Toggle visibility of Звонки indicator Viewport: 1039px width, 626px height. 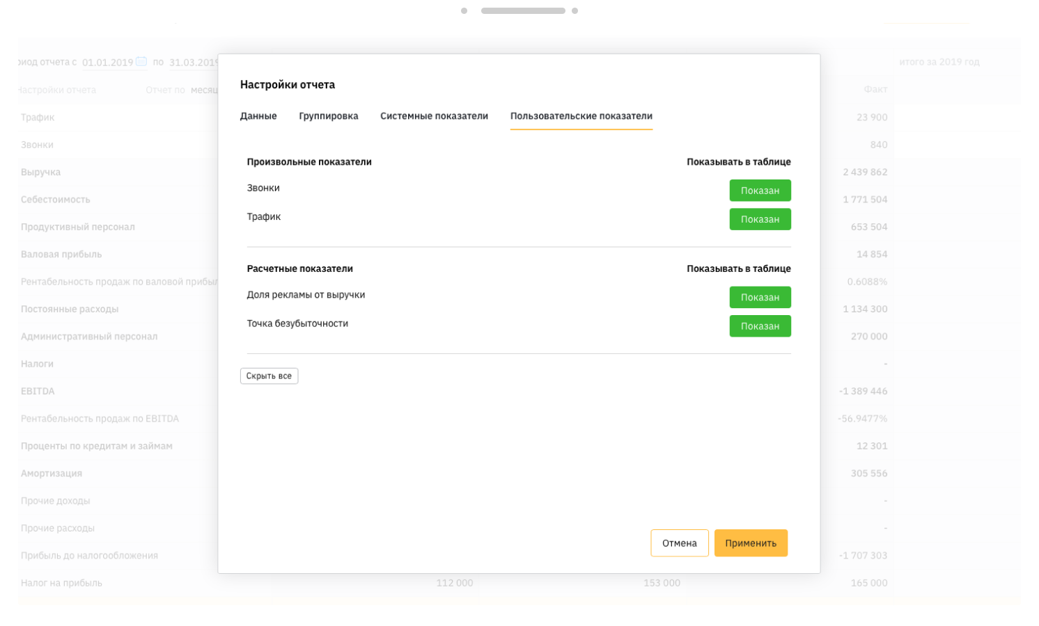click(760, 191)
